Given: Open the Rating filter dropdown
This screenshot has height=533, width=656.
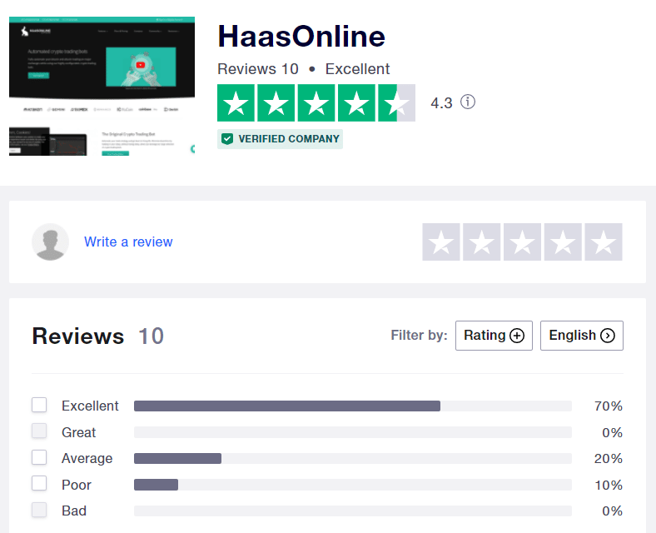Looking at the screenshot, I should coord(494,336).
